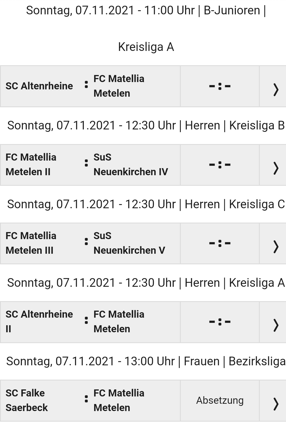This screenshot has height=433, width=286.
Task: Click the Absetzung status cell
Action: pyautogui.click(x=220, y=401)
